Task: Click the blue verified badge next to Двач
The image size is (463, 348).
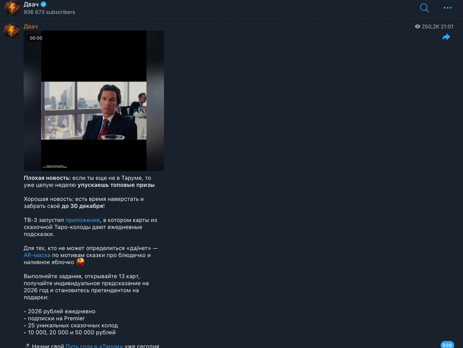Action: coord(43,4)
